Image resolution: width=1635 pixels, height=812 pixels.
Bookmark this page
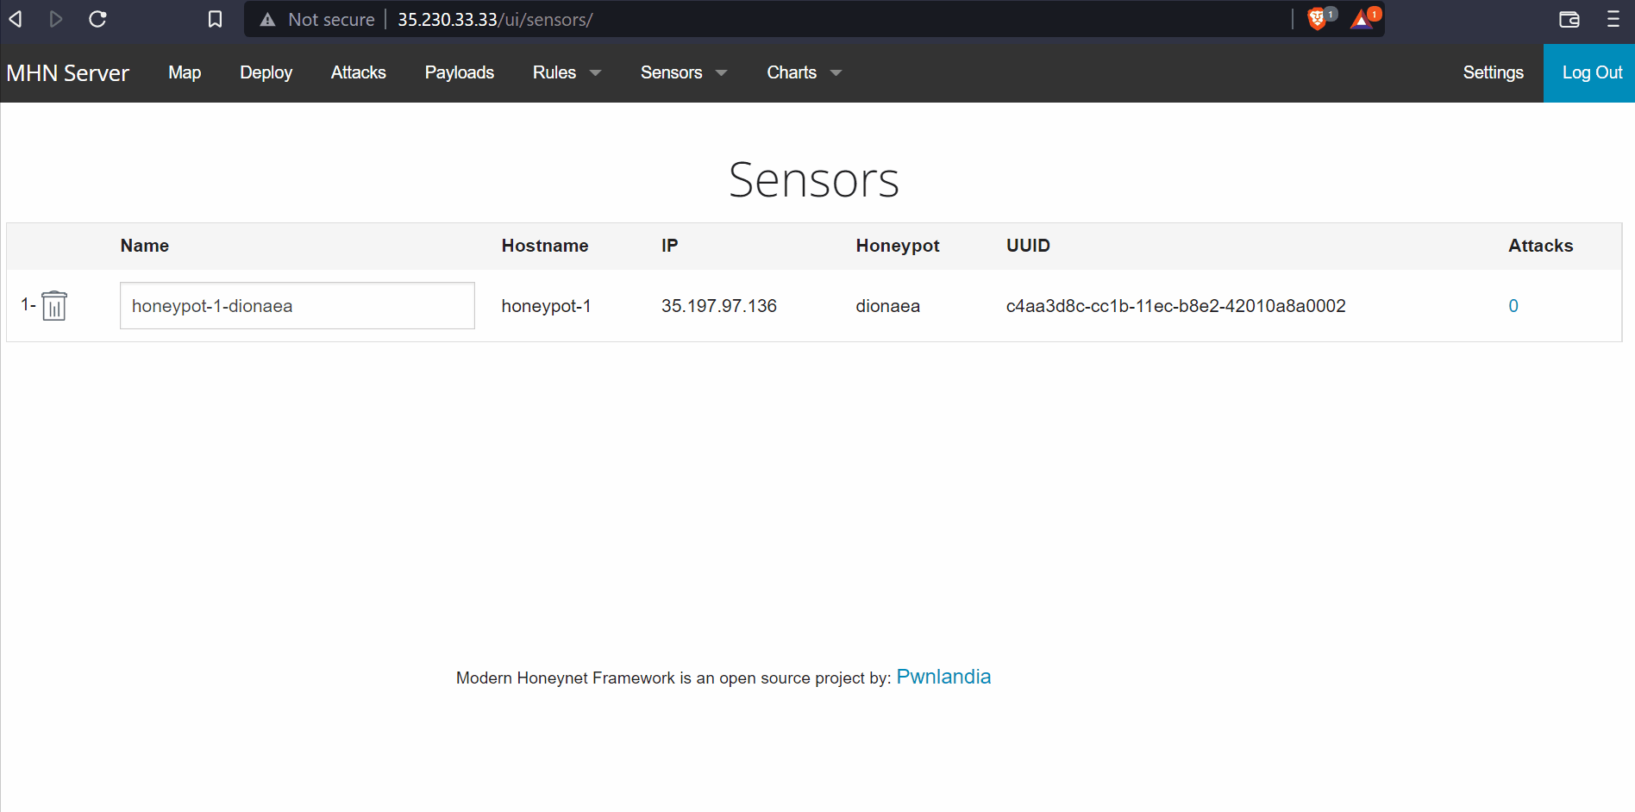pos(216,19)
